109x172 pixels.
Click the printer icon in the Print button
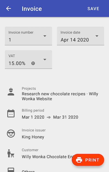point(79,160)
